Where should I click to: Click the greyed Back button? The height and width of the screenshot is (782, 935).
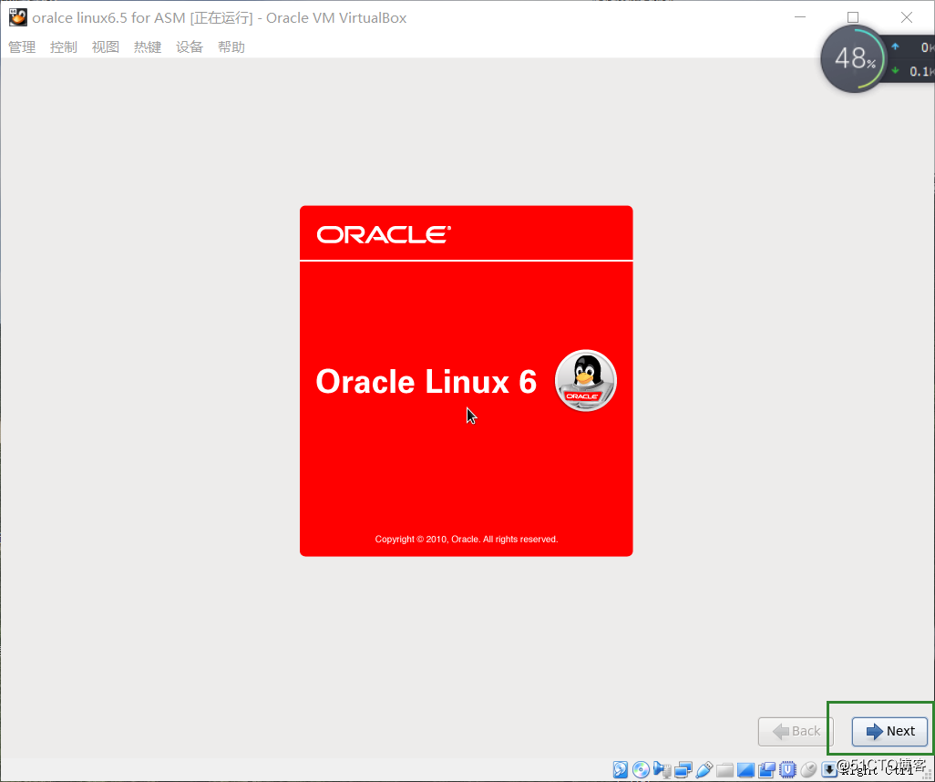point(796,731)
